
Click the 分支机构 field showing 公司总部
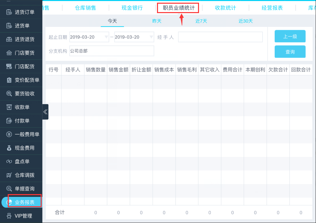[112, 51]
